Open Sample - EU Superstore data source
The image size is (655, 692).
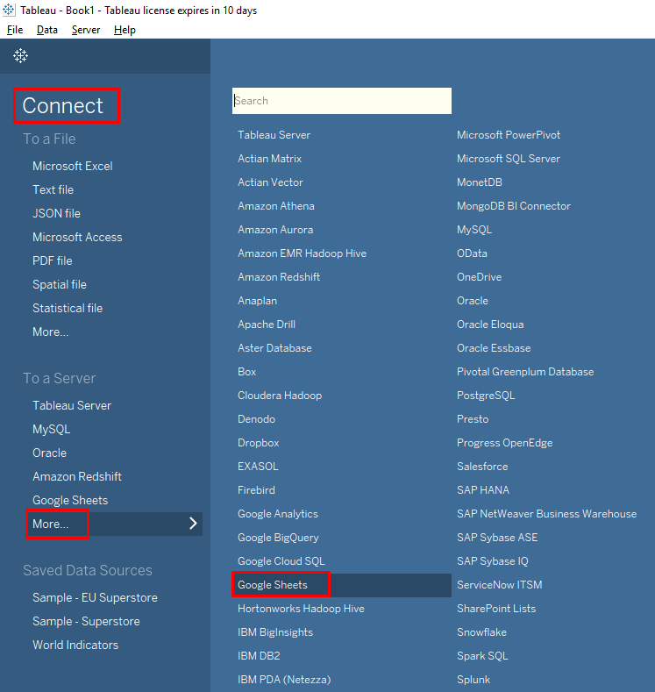(x=95, y=597)
